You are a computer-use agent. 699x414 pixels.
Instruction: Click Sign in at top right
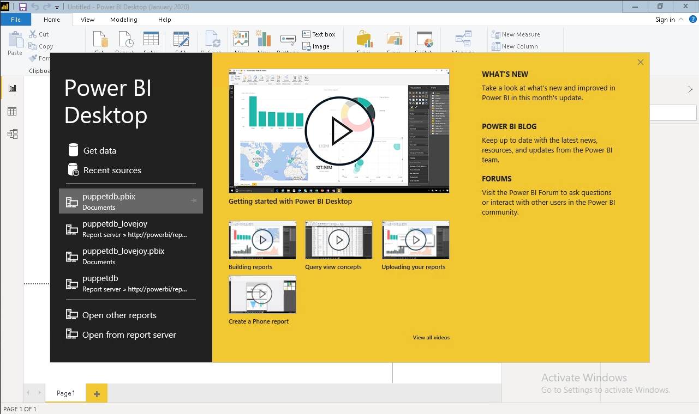[665, 20]
